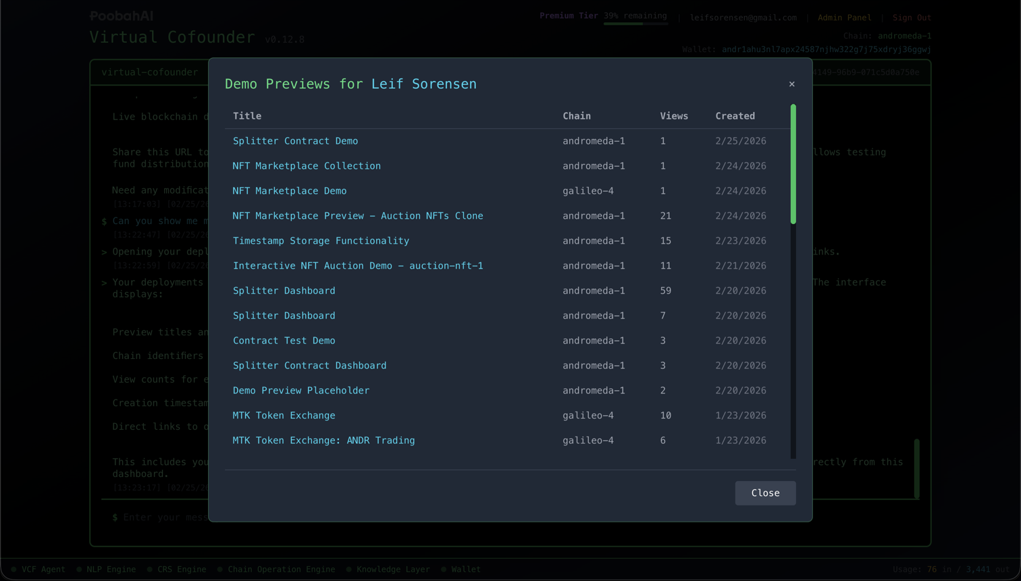Dismiss the modal via the X icon

[x=791, y=84]
